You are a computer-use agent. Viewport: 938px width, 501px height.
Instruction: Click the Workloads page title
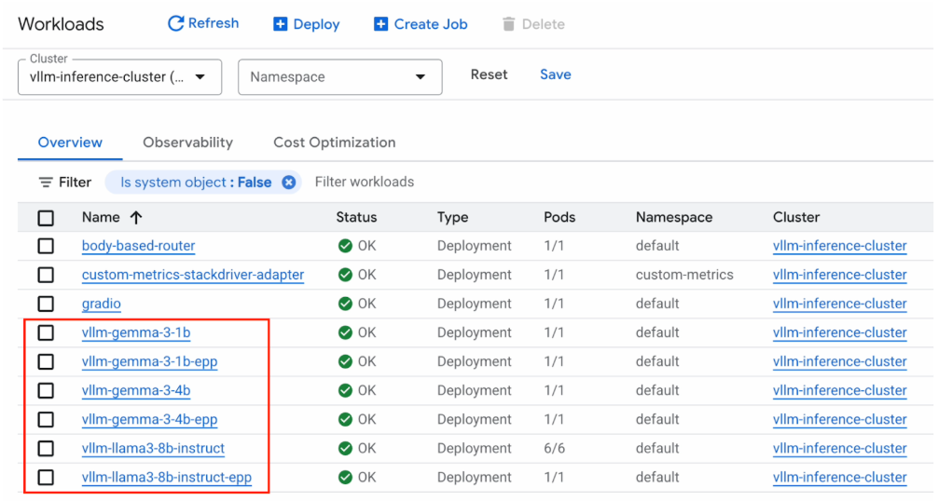click(61, 24)
